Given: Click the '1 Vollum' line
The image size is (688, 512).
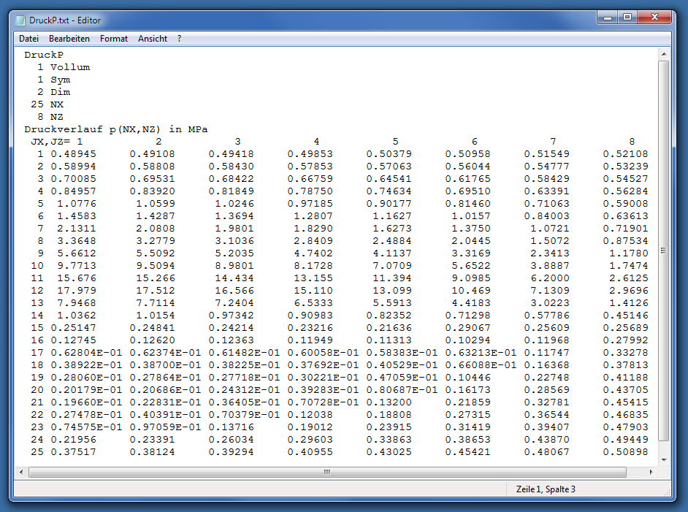Looking at the screenshot, I should click(64, 67).
